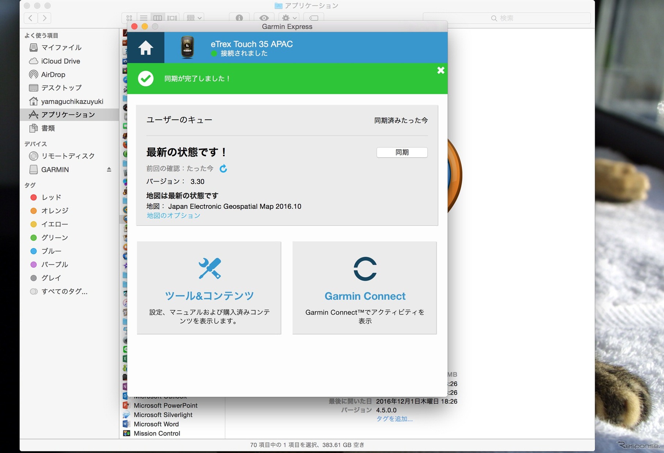This screenshot has height=453, width=664.
Task: Show すべてのタグ all tags
Action: tap(70, 291)
